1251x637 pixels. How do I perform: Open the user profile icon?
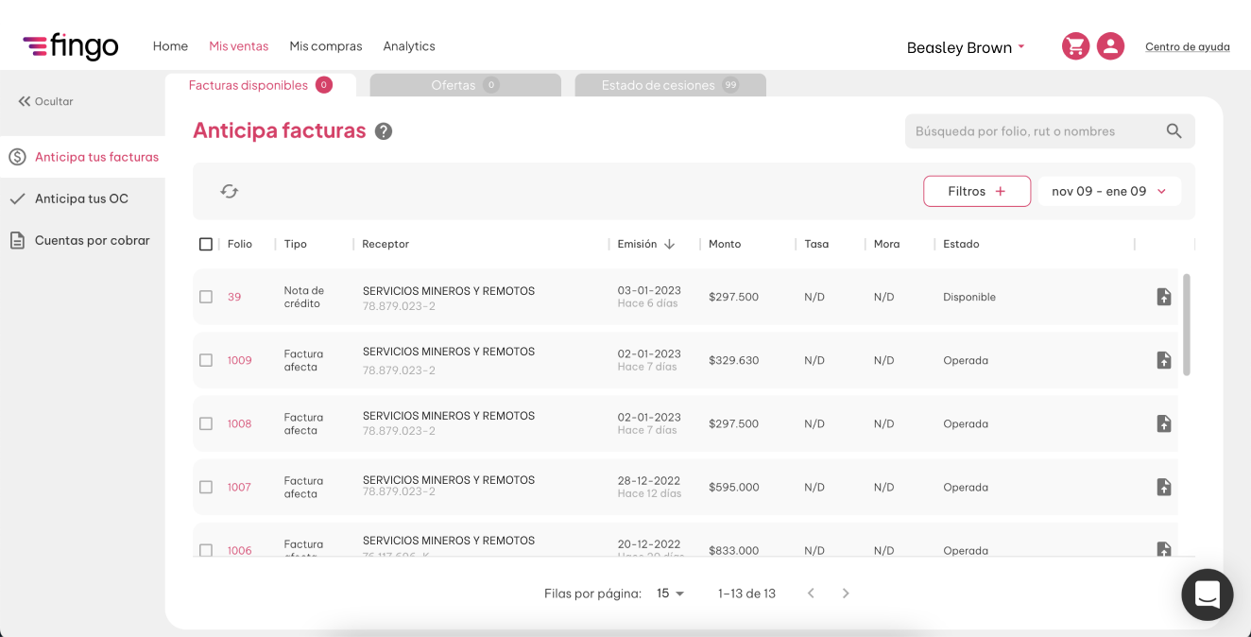tap(1110, 46)
